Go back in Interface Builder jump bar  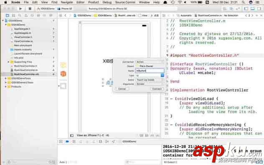tap(66, 15)
